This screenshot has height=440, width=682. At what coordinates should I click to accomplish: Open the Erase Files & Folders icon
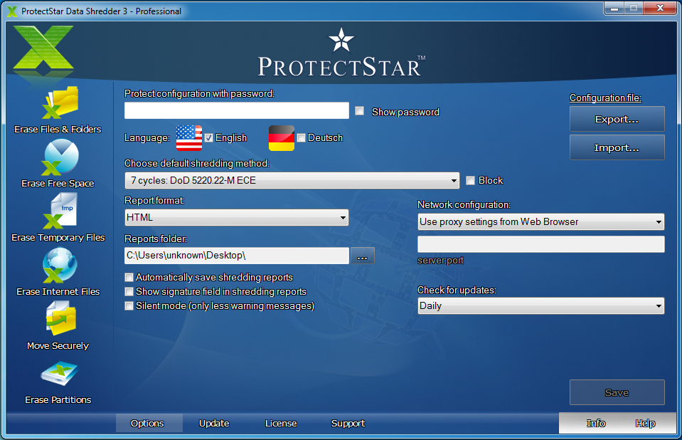[60, 103]
